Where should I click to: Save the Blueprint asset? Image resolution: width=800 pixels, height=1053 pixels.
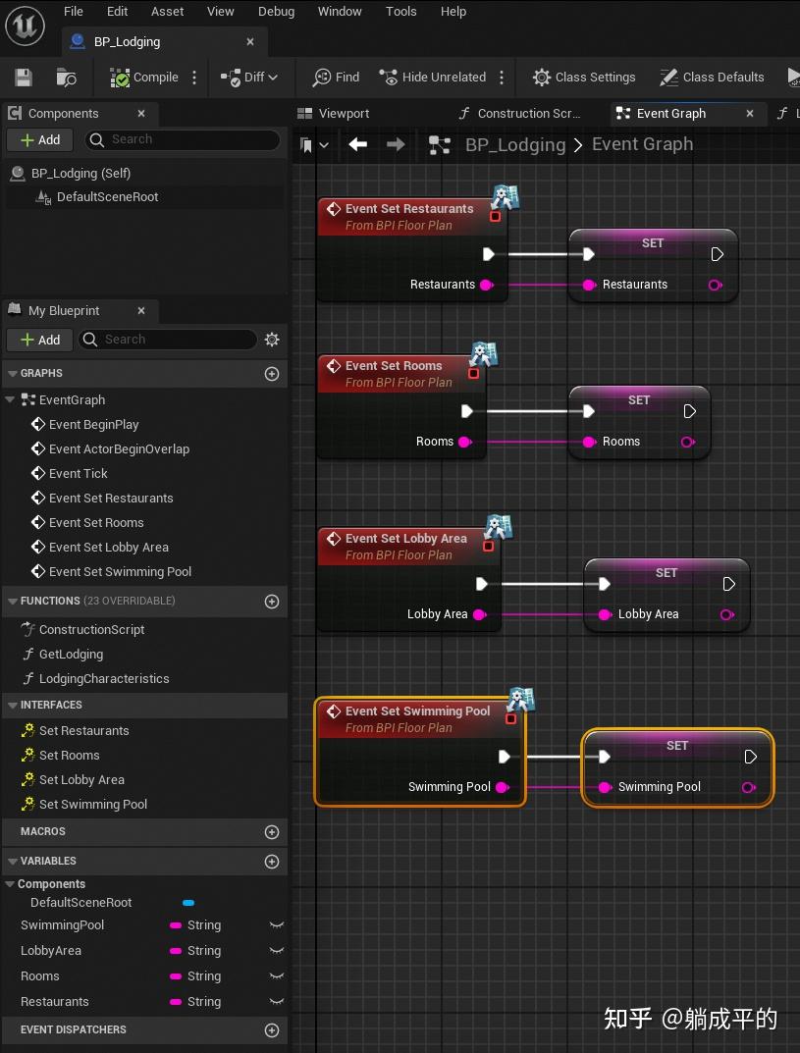tap(23, 77)
